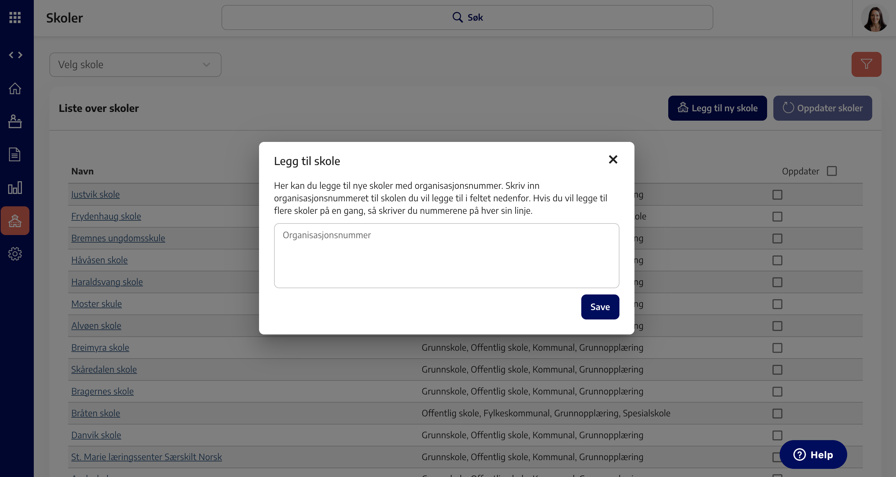The image size is (896, 477).
Task: Open the bar chart statistics icon
Action: (x=15, y=188)
